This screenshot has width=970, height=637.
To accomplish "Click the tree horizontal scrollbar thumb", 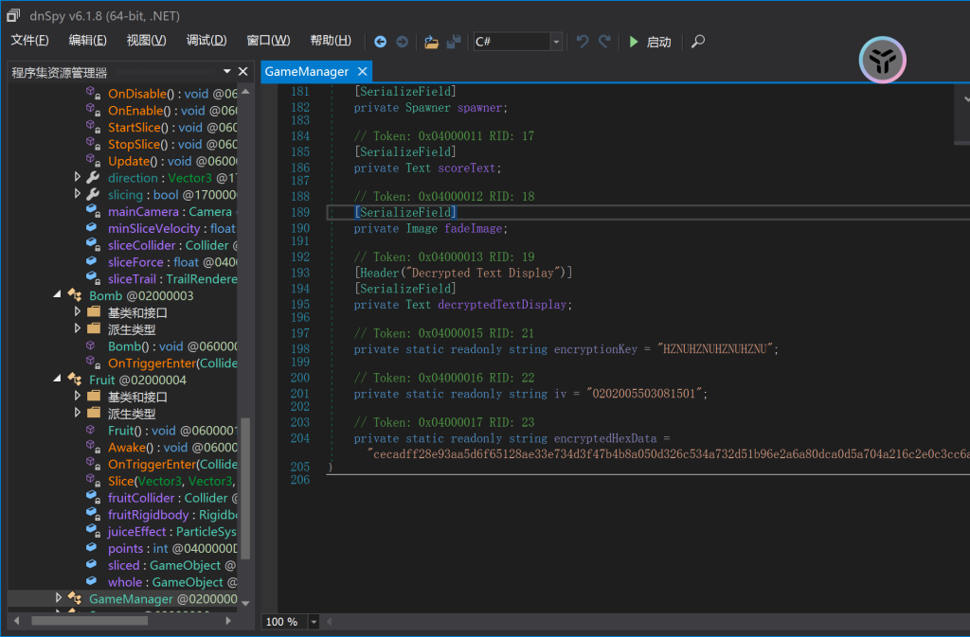I will click(89, 621).
